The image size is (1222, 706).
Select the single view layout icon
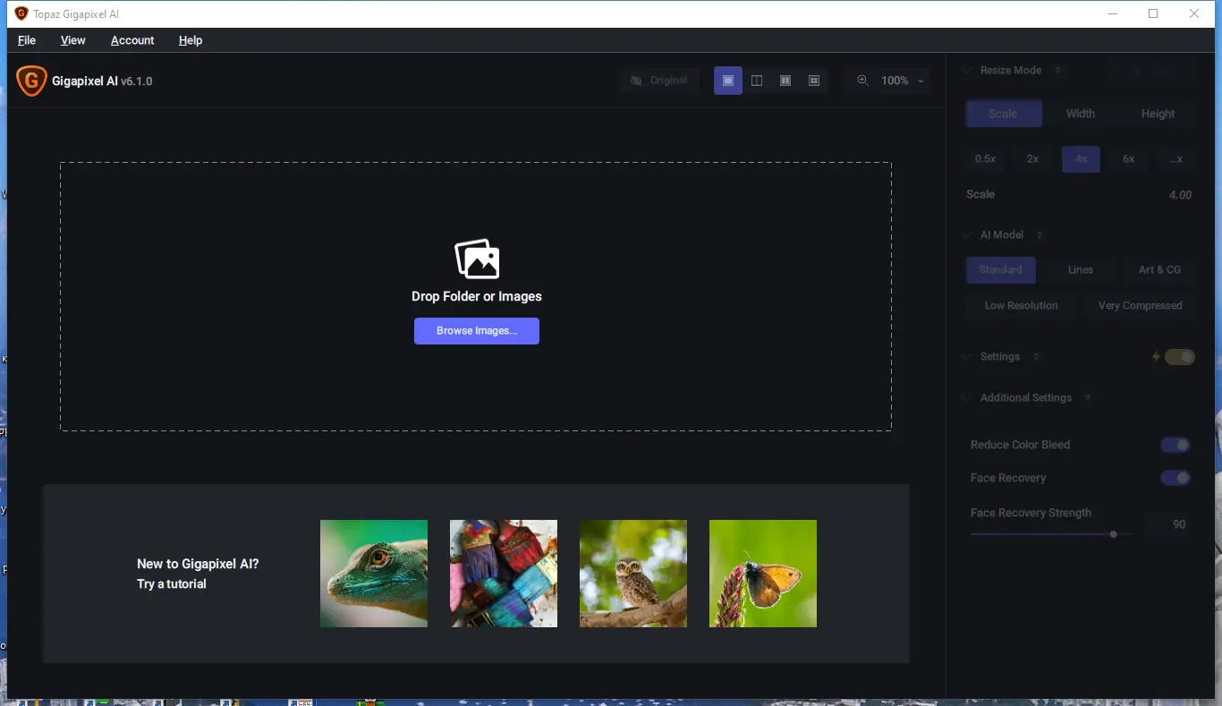coord(728,81)
